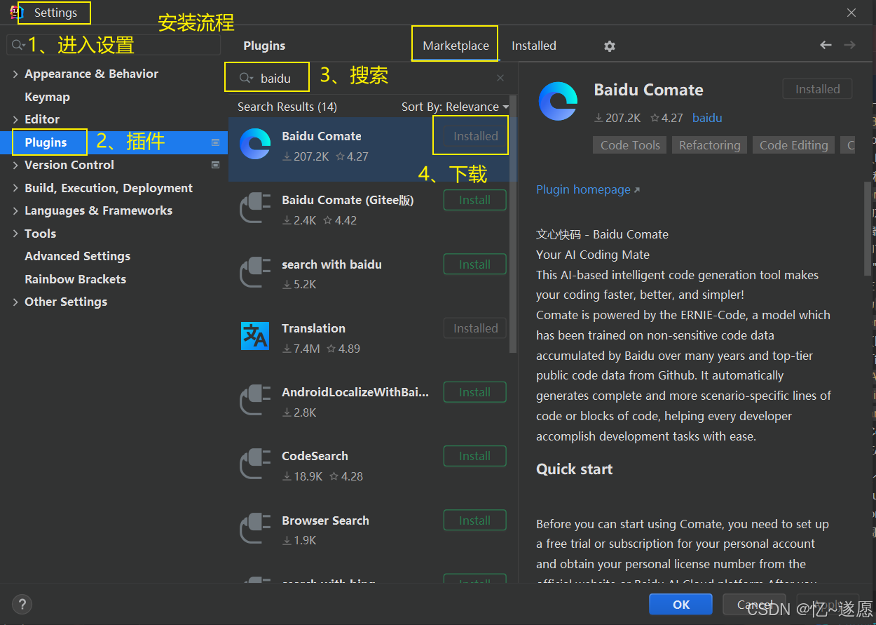Click the Refactoring tag

709,145
